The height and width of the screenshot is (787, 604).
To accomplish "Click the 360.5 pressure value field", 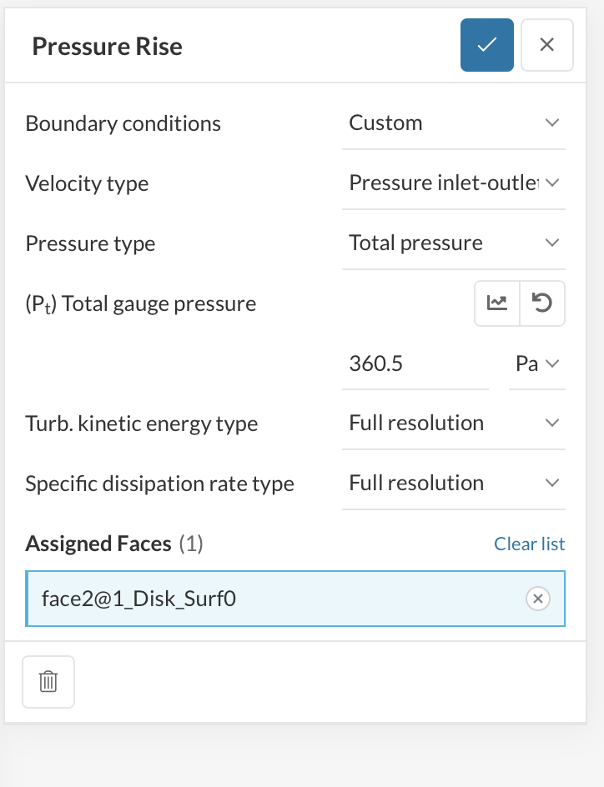I will 415,364.
